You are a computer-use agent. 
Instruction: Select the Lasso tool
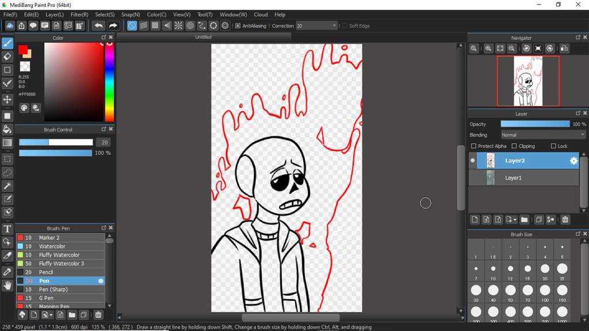(7, 172)
